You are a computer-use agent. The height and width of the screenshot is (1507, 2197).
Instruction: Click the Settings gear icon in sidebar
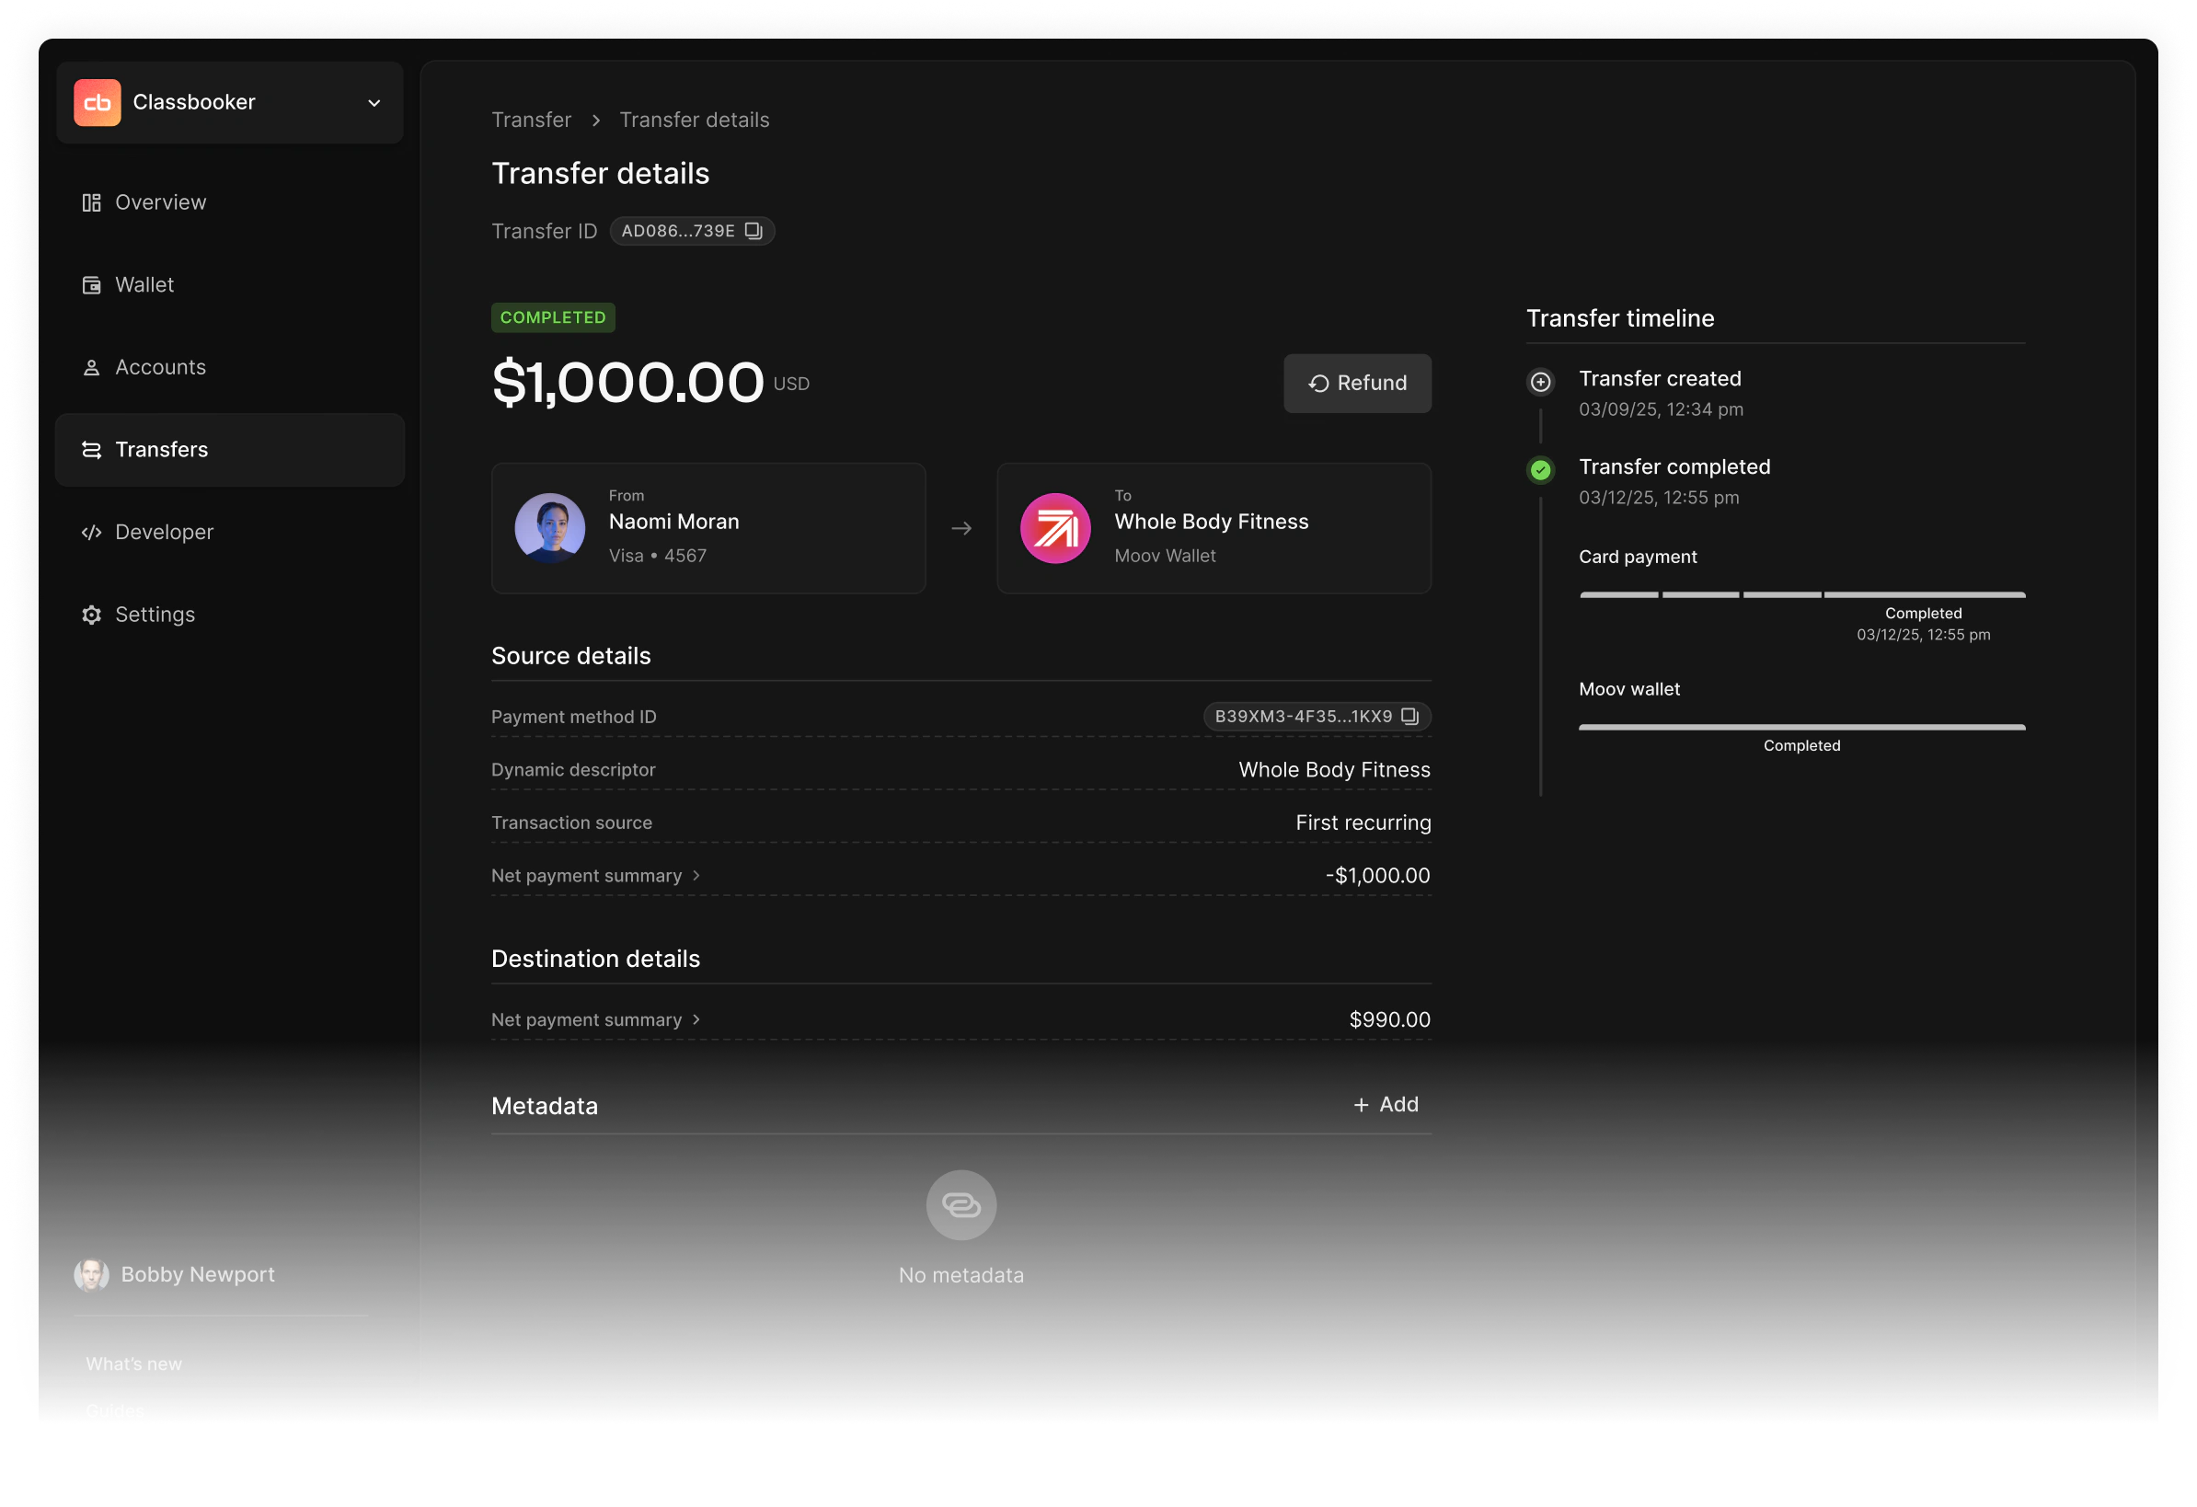point(92,615)
